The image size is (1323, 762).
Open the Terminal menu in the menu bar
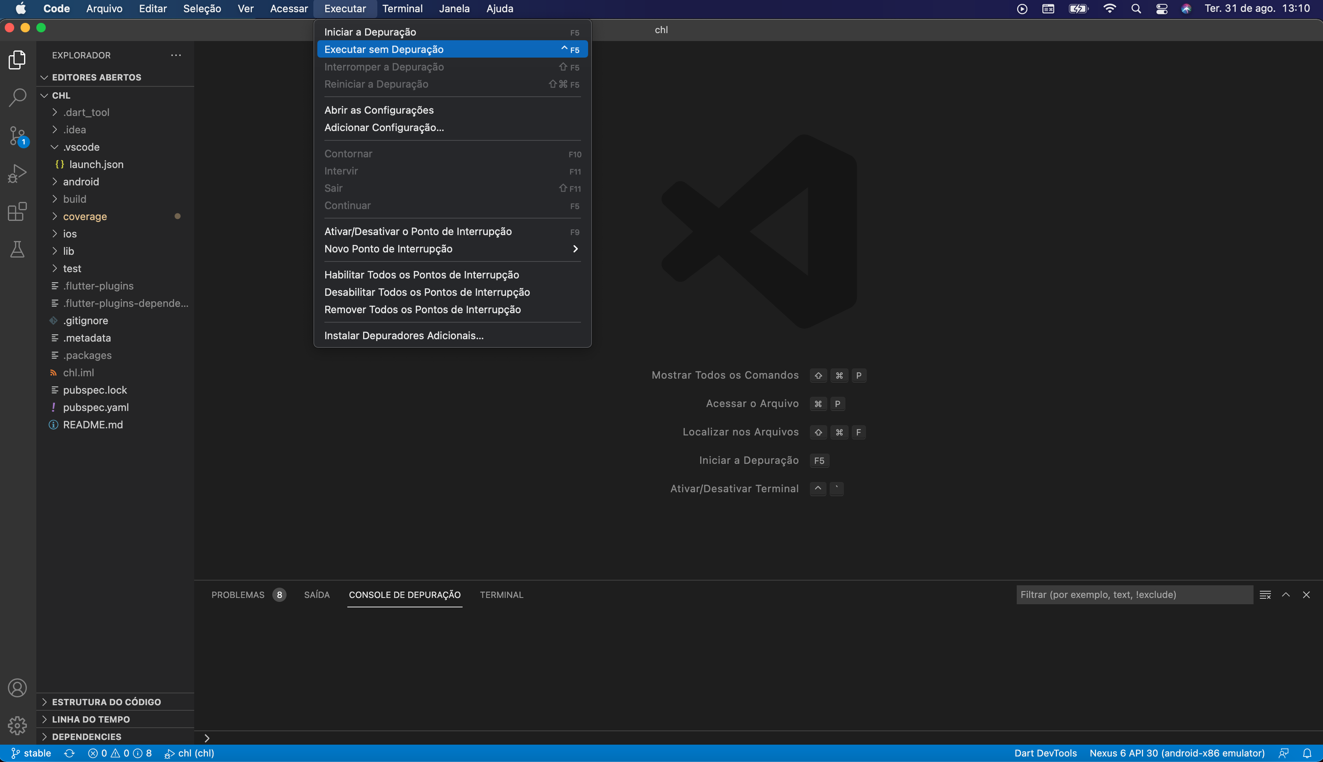click(403, 8)
